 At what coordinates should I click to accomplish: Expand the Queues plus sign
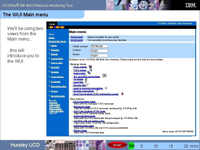click(49, 72)
